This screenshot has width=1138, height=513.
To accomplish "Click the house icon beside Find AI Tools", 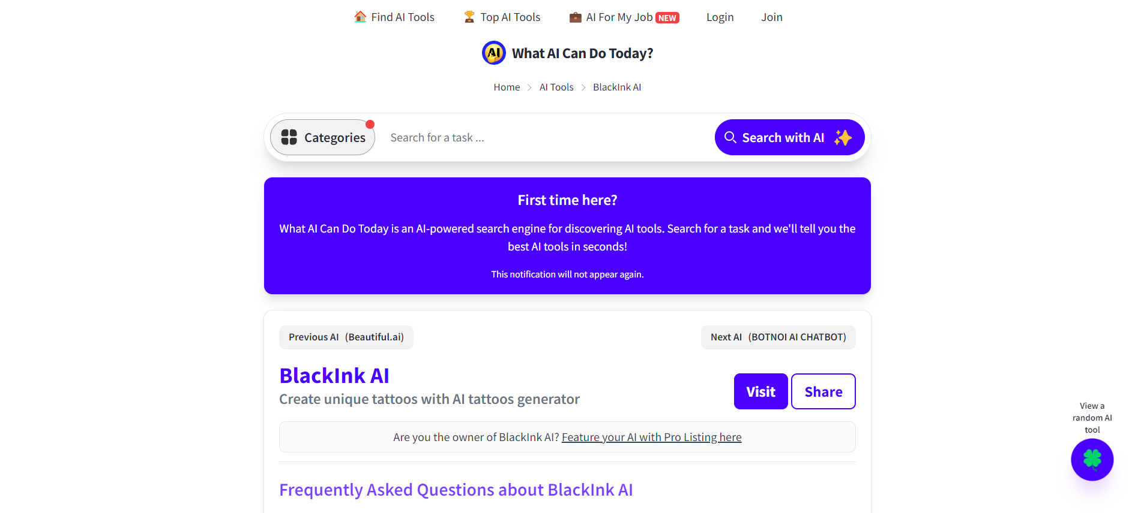I will pyautogui.click(x=360, y=17).
